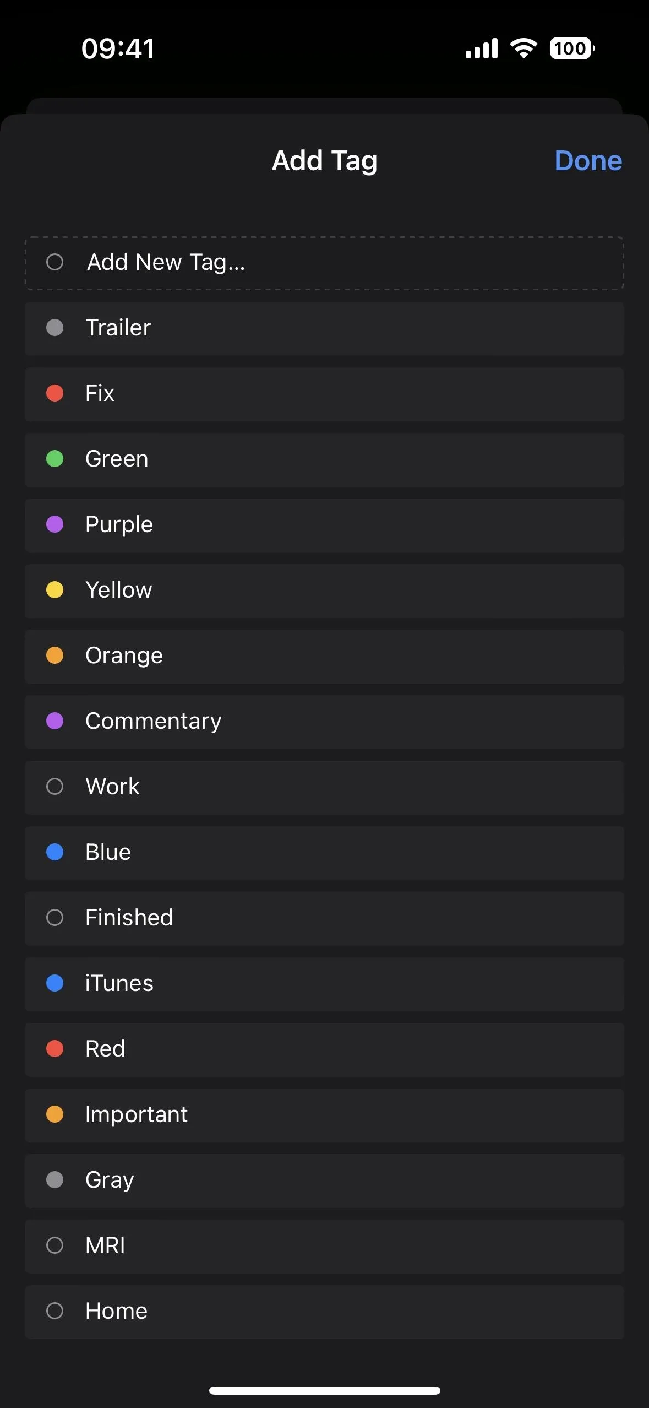Toggle the empty circle next to Finished
The image size is (649, 1408).
(x=54, y=918)
